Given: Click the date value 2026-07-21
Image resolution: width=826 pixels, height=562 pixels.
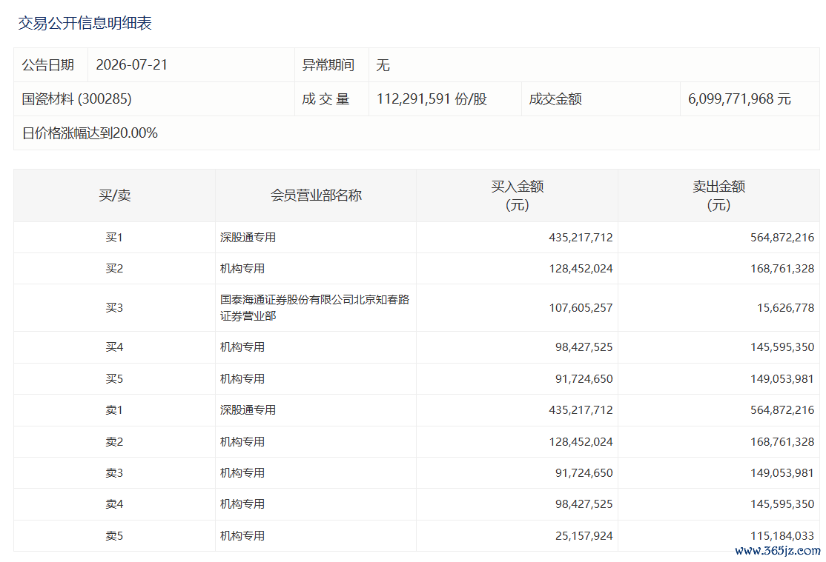Looking at the screenshot, I should [132, 64].
